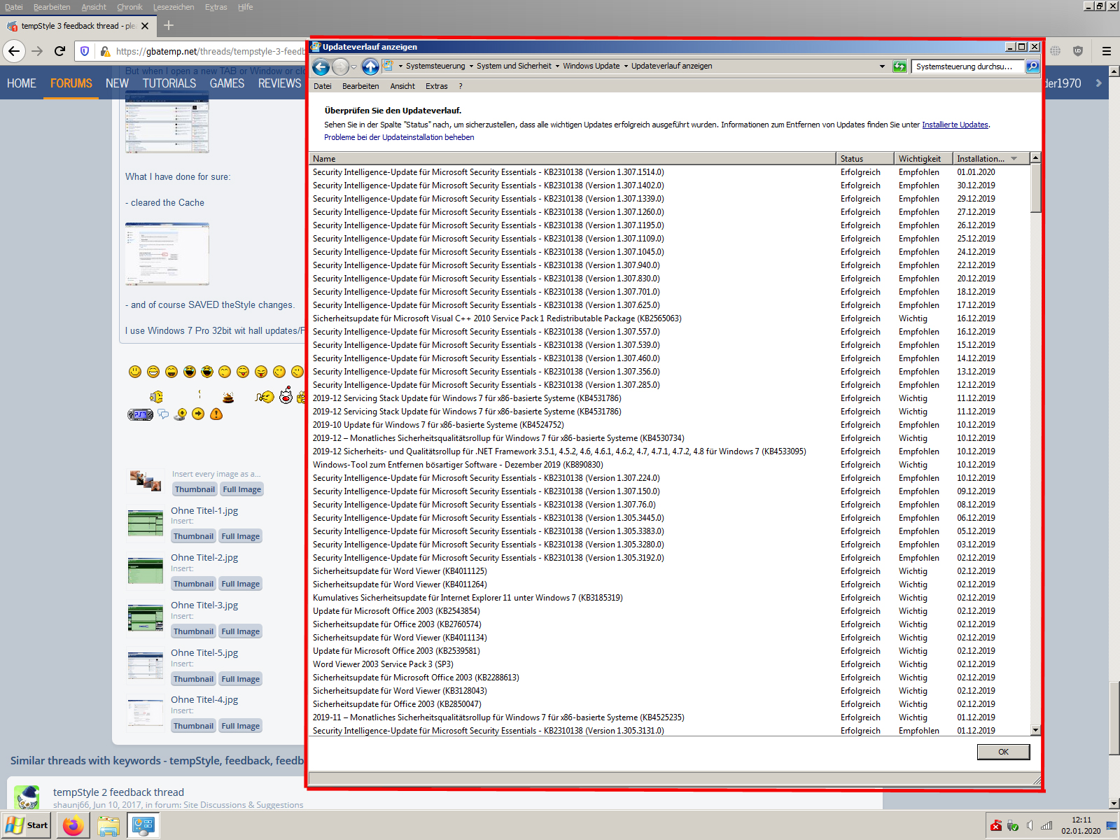The image size is (1120, 840).
Task: Open the Datei menu in the Updateverlauf window
Action: [323, 86]
